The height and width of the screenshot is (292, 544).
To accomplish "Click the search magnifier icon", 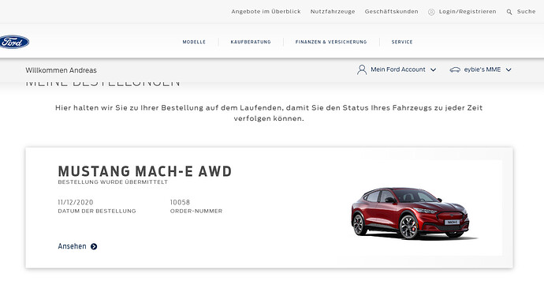I will [509, 12].
